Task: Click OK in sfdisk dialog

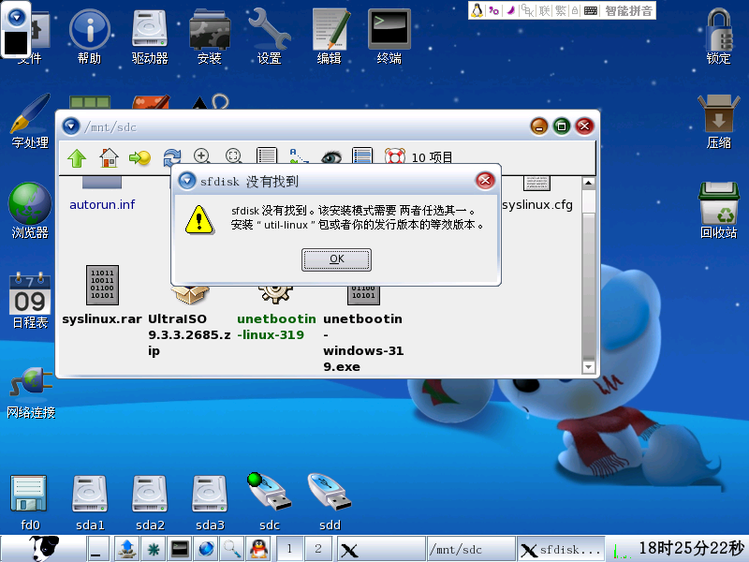Action: point(336,259)
